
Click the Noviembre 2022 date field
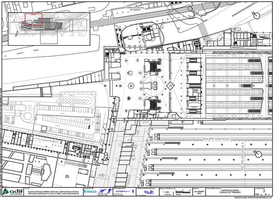tap(199, 192)
